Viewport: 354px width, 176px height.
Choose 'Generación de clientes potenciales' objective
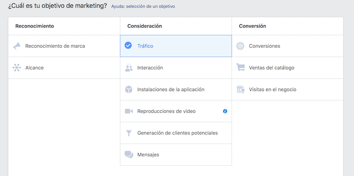point(177,133)
